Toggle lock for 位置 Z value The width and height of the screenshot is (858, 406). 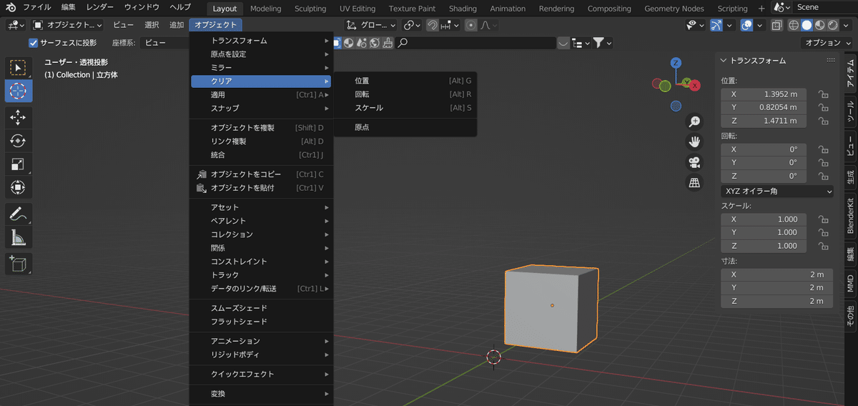(823, 121)
